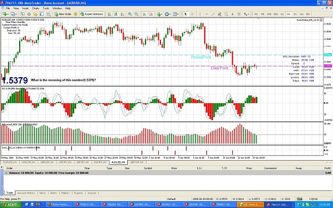Click the Daily Pivot chart label

click(x=219, y=68)
